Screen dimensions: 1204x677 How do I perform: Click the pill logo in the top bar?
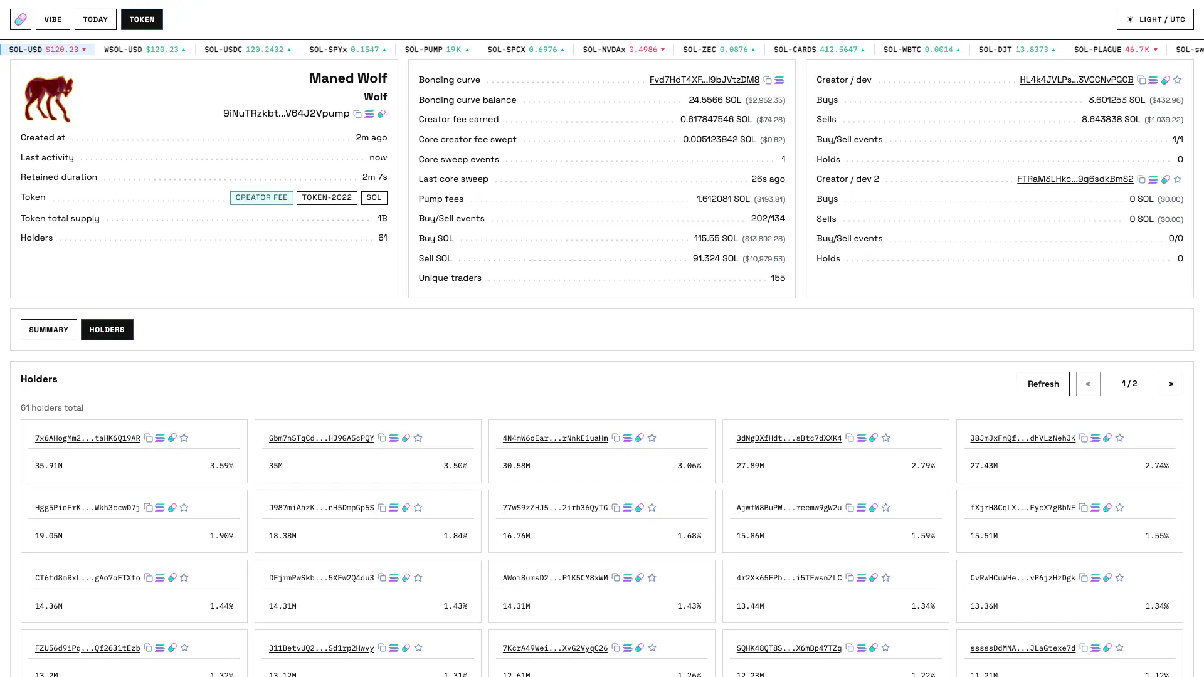point(21,19)
